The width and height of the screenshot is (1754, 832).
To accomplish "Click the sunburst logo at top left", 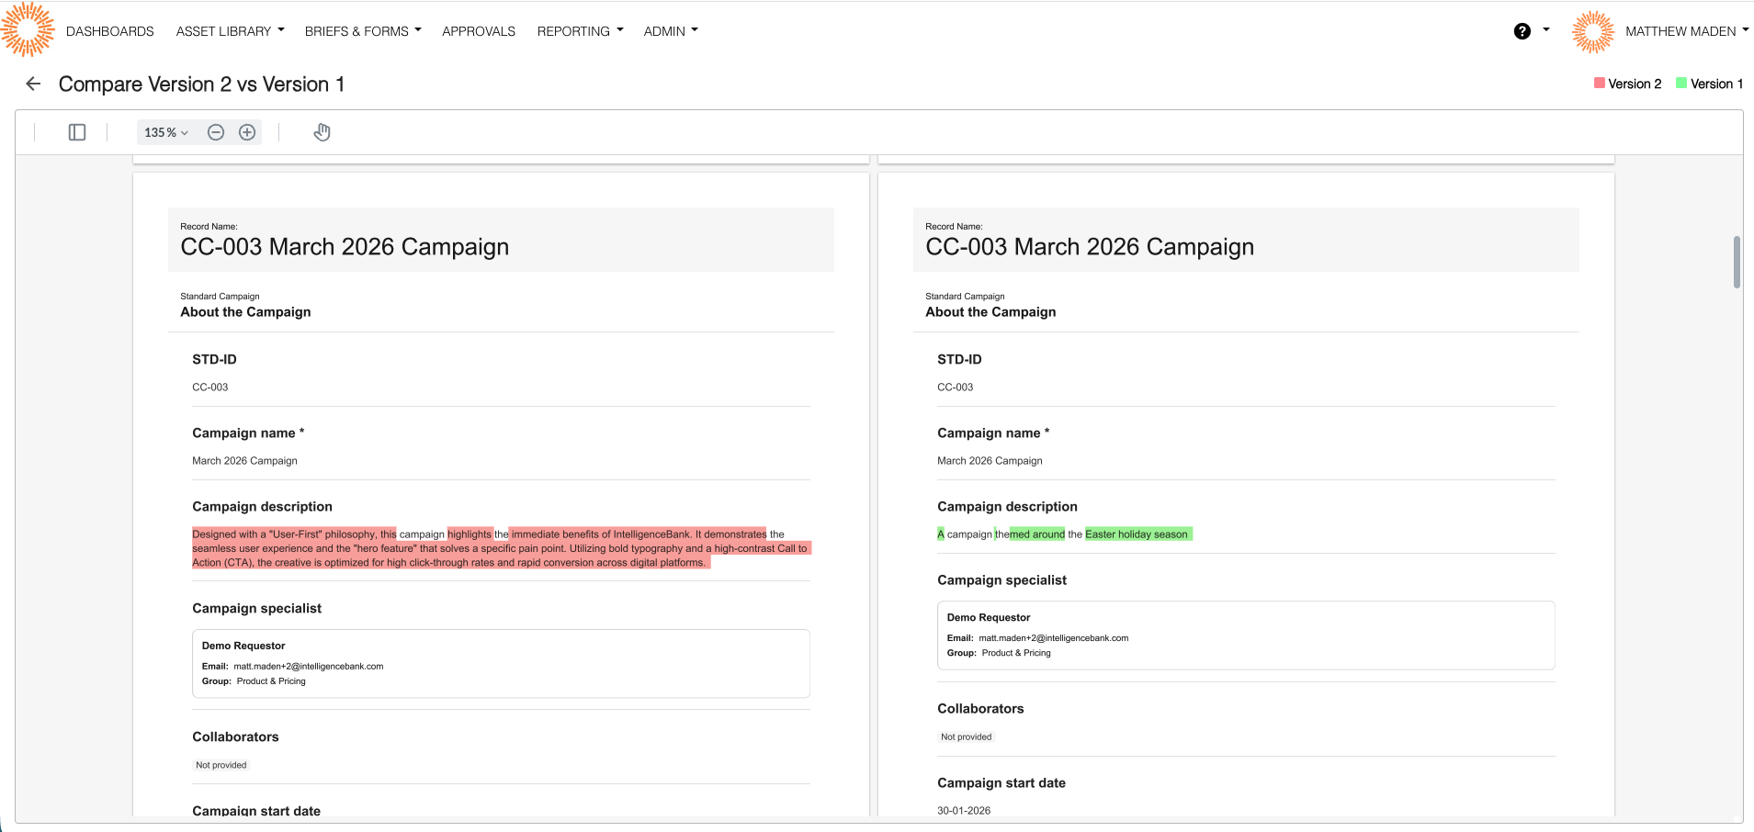I will 28,29.
